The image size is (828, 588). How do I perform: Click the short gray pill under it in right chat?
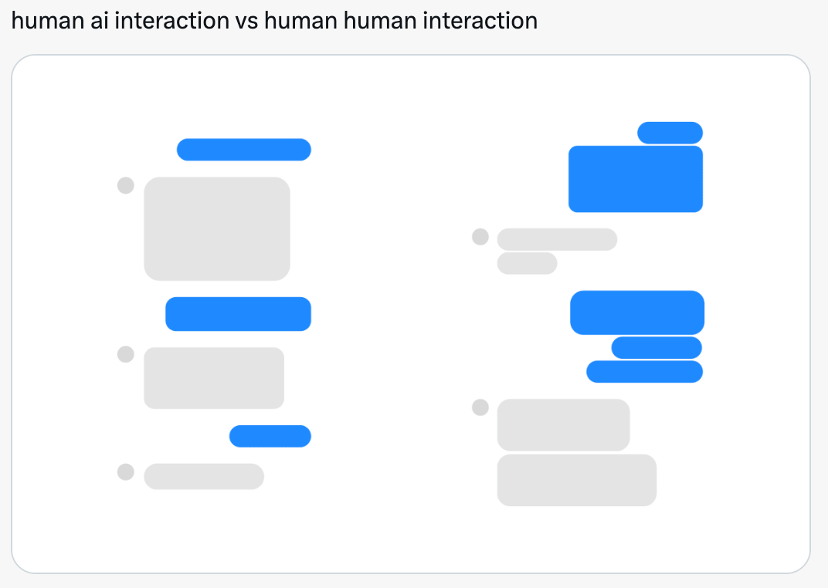[x=527, y=263]
